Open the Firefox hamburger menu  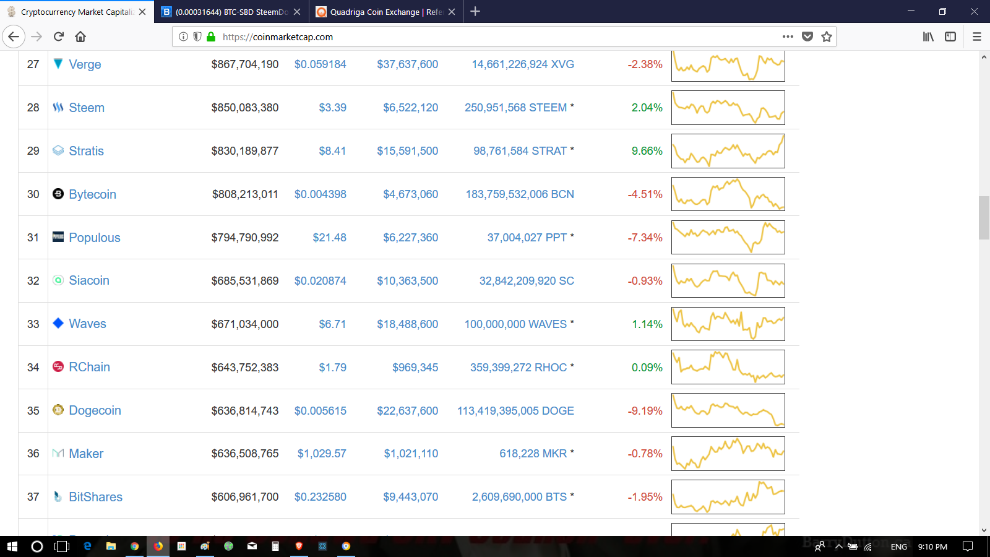pos(977,37)
